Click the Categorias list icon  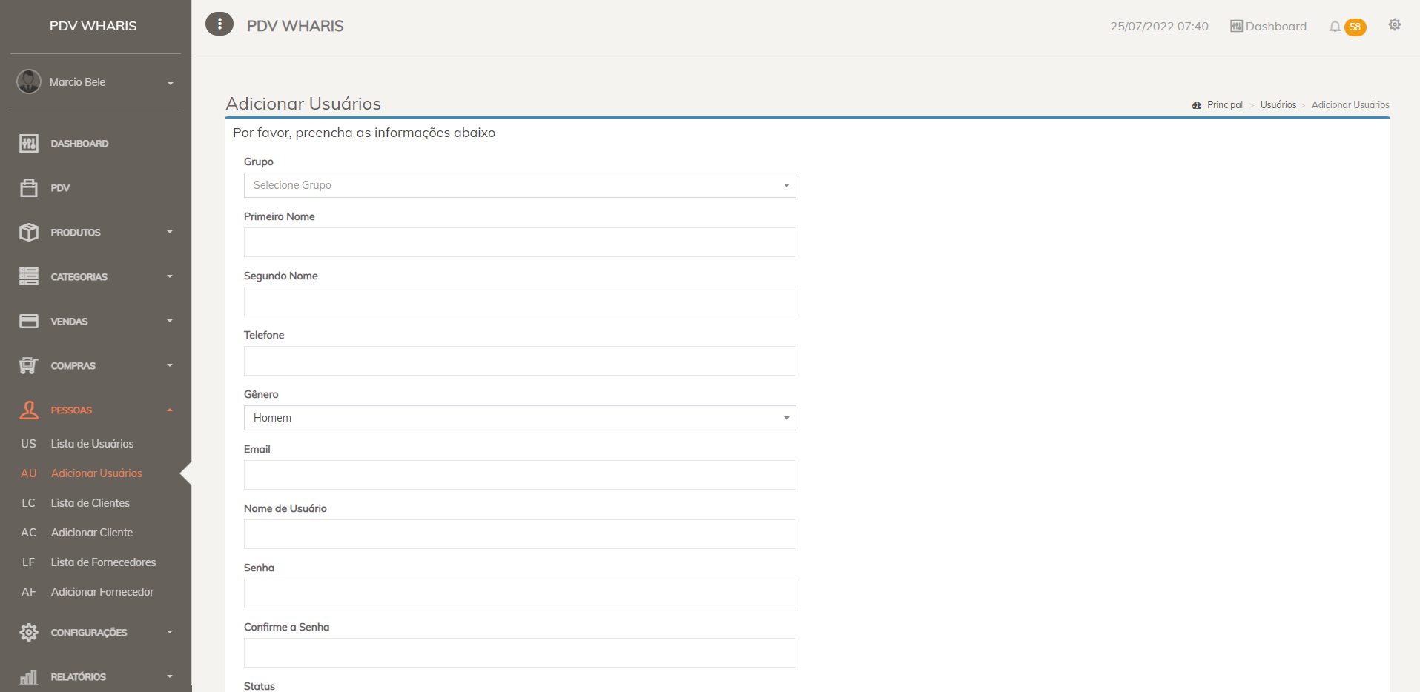(x=29, y=276)
